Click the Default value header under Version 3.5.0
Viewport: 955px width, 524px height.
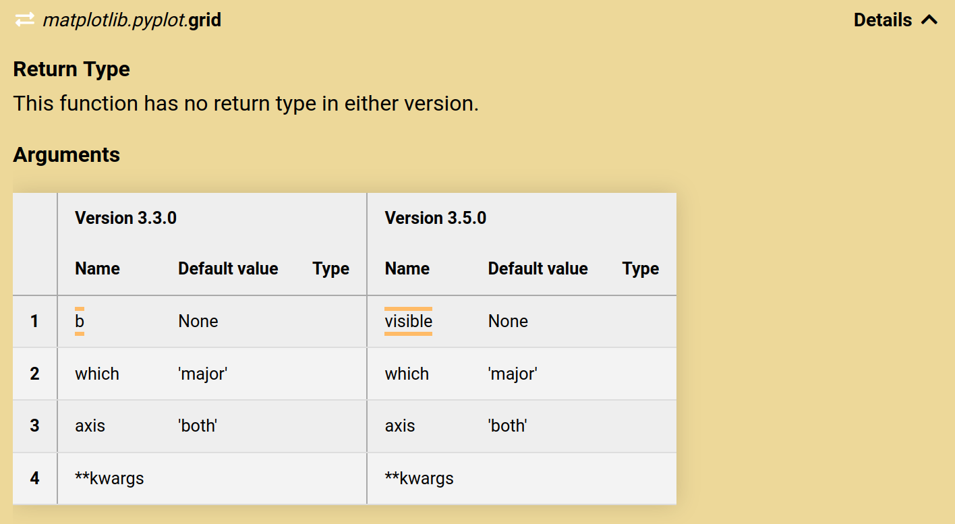pyautogui.click(x=538, y=269)
